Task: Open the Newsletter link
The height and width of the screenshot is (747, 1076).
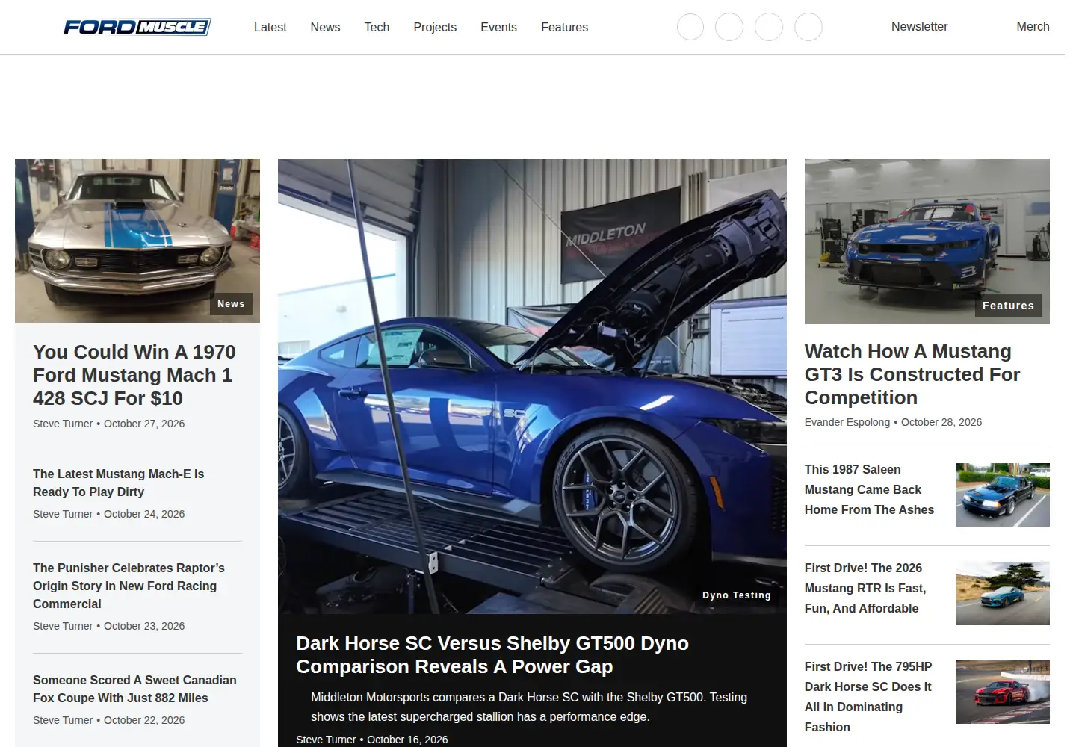Action: coord(919,26)
